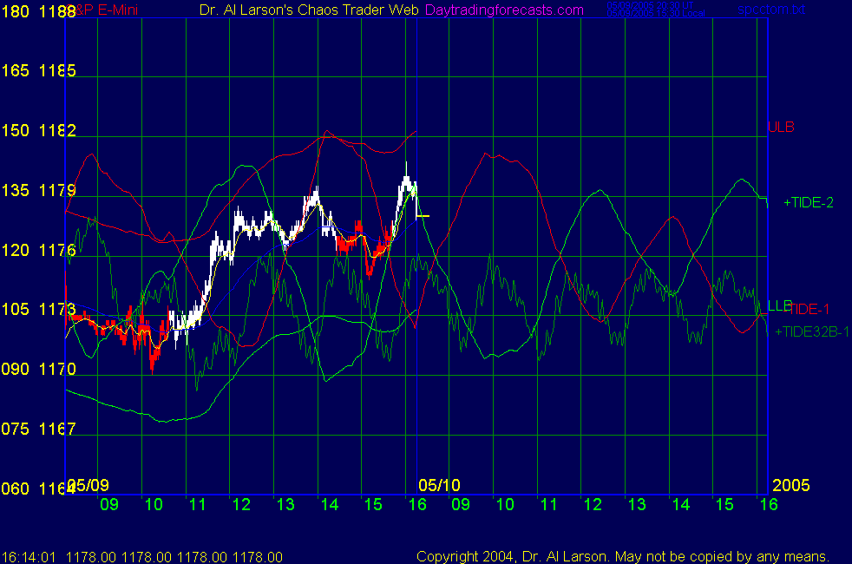Screen dimensions: 852x564
Task: Click the yellow last-price marker near 1178
Action: click(423, 215)
